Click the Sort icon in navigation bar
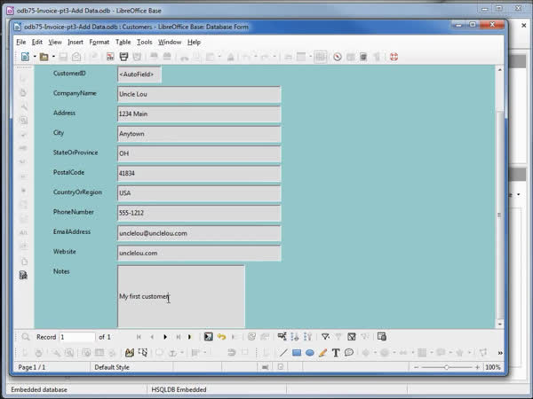The width and height of the screenshot is (533, 399). pyautogui.click(x=282, y=337)
